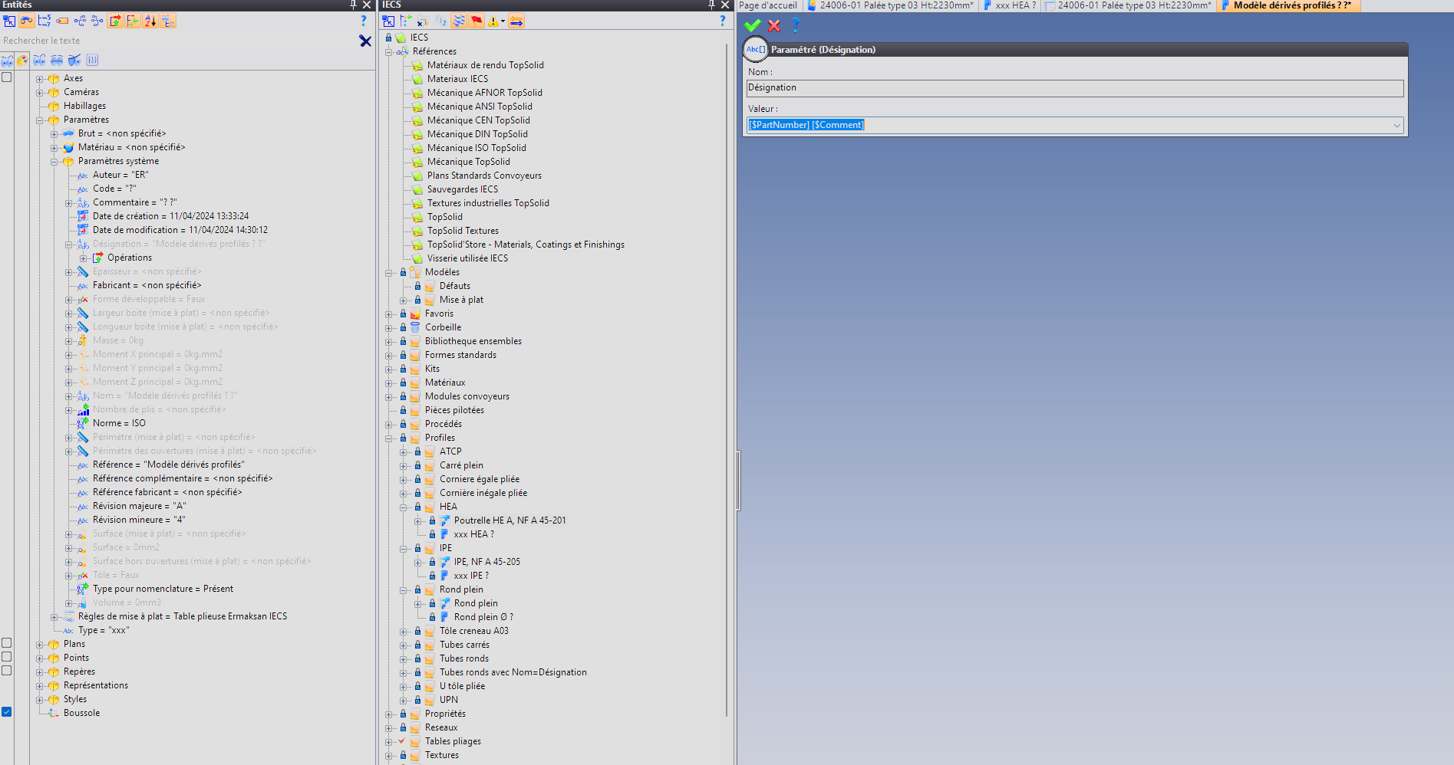Screen dimensions: 1454x765
Task: Open the warning icon dropdown arrow in IECS toolbar
Action: [503, 21]
